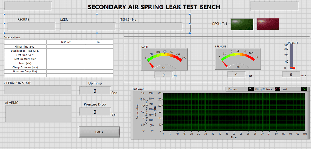This screenshot has height=149, width=311.
Task: Click the Up Time numeric field
Action: pyautogui.click(x=95, y=91)
